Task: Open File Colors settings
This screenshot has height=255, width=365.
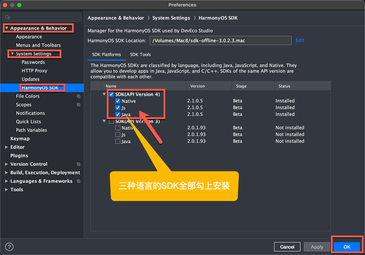Action: (x=28, y=96)
